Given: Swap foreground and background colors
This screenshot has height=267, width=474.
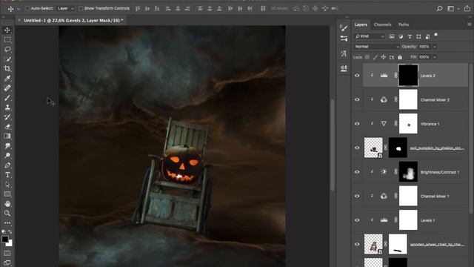Looking at the screenshot, I should pos(10,232).
